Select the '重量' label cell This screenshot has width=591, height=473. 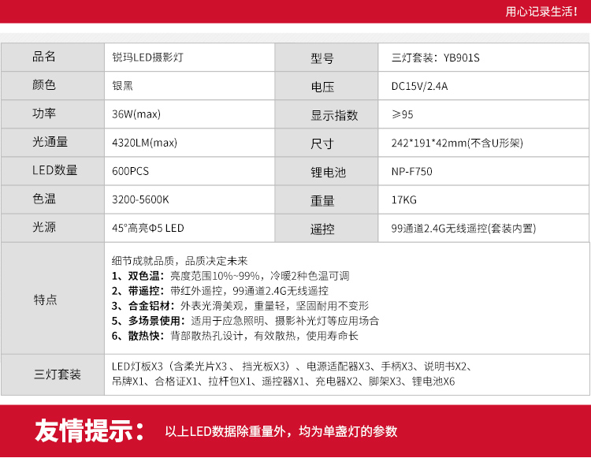326,199
